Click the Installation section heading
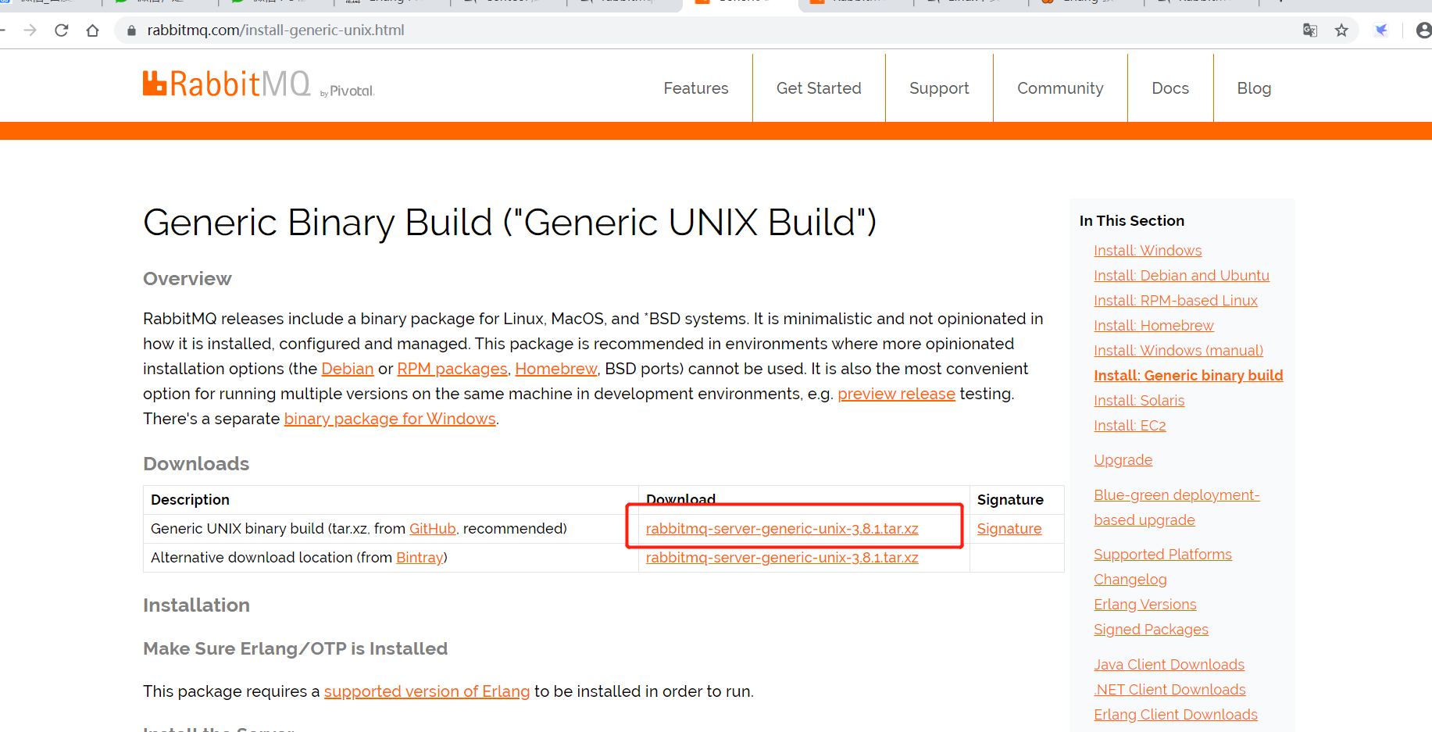Viewport: 1432px width, 732px height. 196,605
